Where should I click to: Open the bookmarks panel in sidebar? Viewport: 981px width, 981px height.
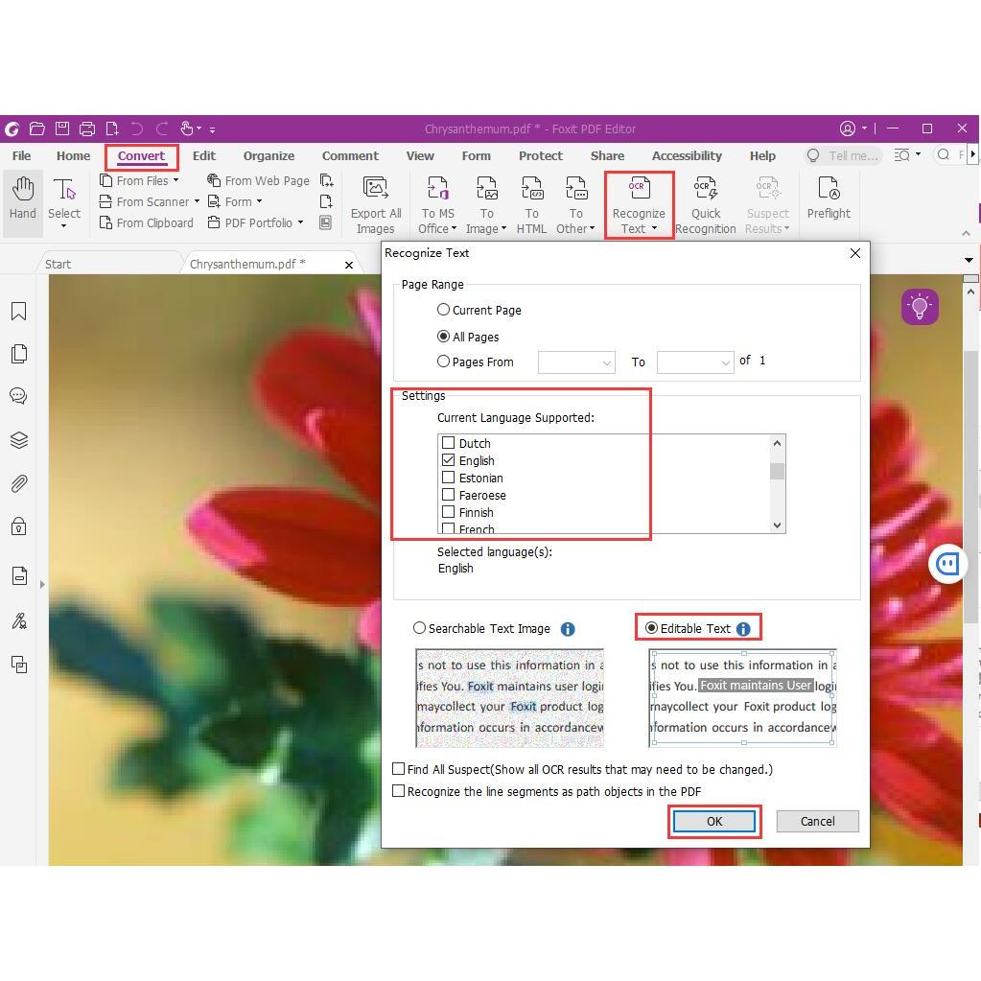tap(18, 312)
